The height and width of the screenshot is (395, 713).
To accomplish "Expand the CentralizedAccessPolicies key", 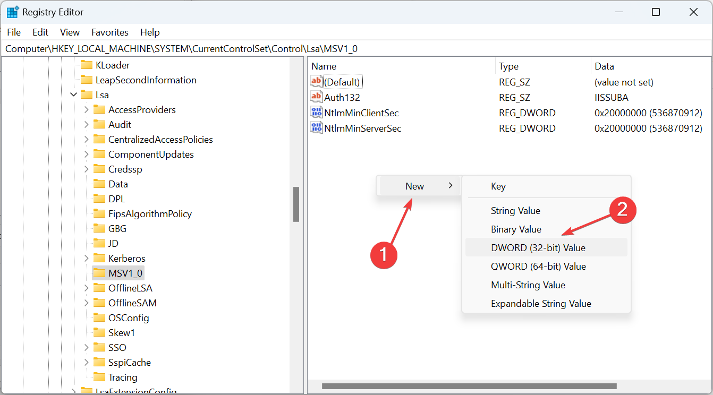I will click(86, 139).
